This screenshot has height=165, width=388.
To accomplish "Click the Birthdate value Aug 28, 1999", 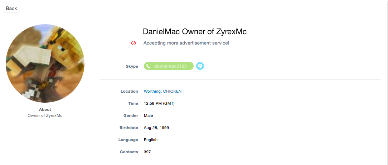I will [156, 128].
